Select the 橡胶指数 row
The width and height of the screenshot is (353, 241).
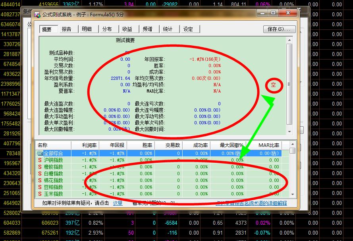(x=158, y=167)
